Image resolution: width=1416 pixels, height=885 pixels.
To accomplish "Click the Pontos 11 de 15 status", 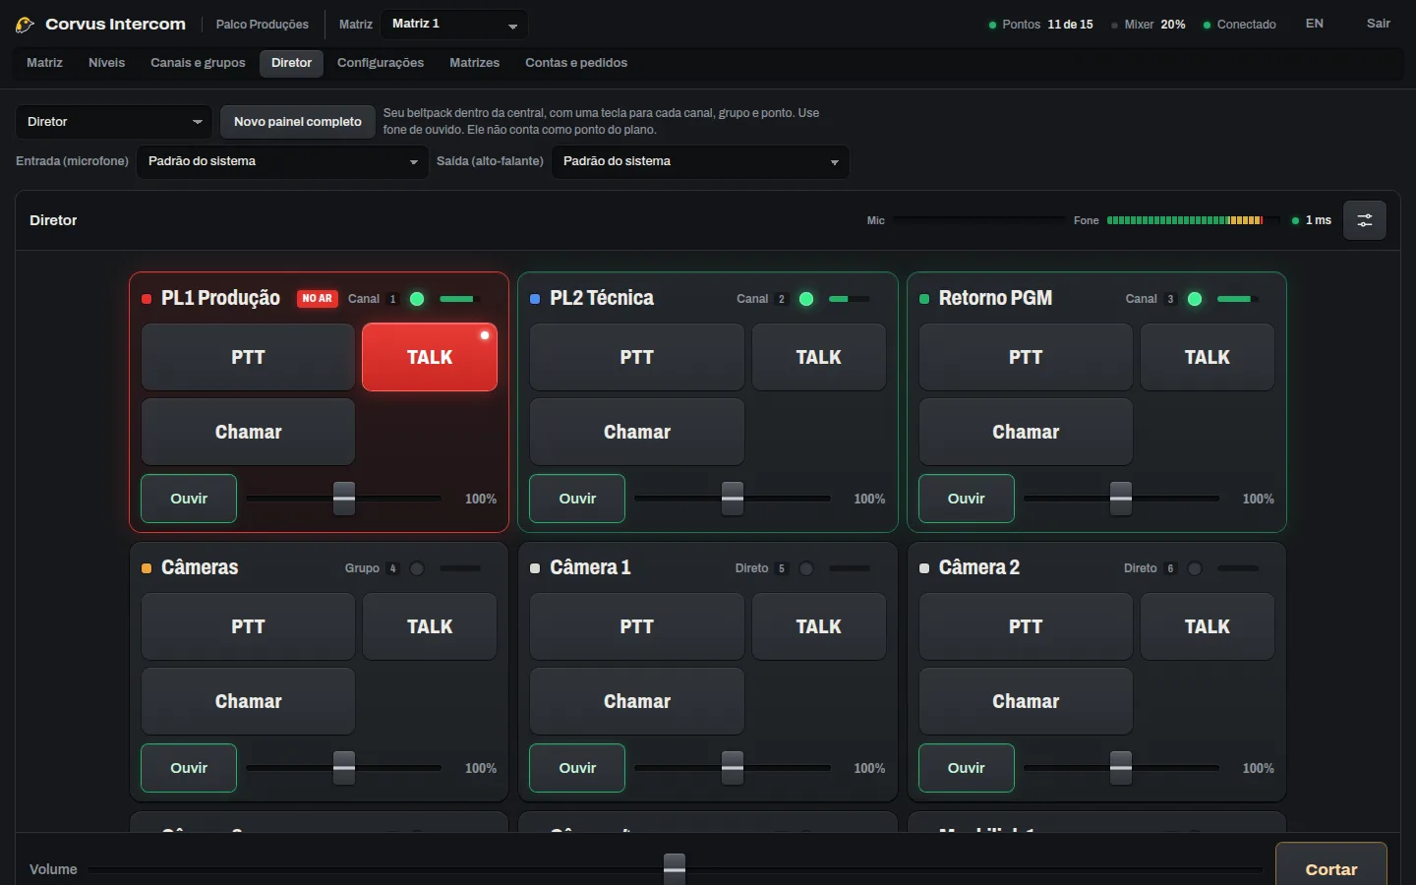I will (x=1041, y=25).
